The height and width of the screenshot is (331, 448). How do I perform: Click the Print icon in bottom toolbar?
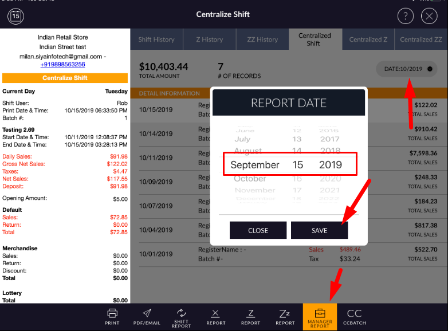point(112,313)
